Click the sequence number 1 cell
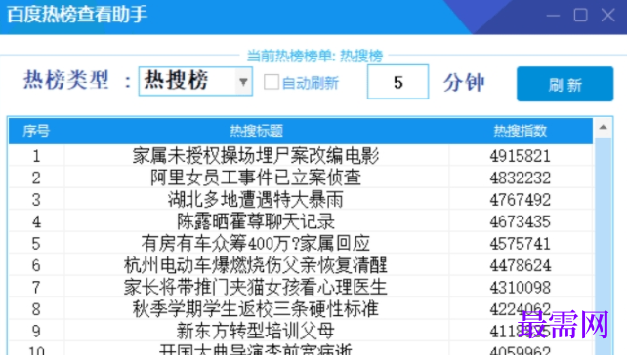The width and height of the screenshot is (627, 355). tap(36, 156)
